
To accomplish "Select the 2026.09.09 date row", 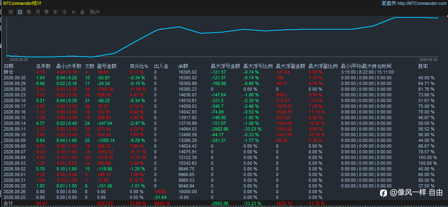I will point(15,140).
